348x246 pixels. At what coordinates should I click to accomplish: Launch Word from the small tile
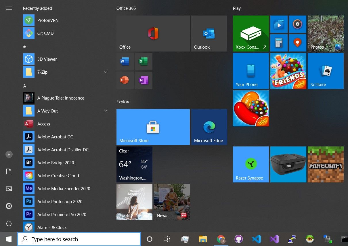[x=125, y=62]
